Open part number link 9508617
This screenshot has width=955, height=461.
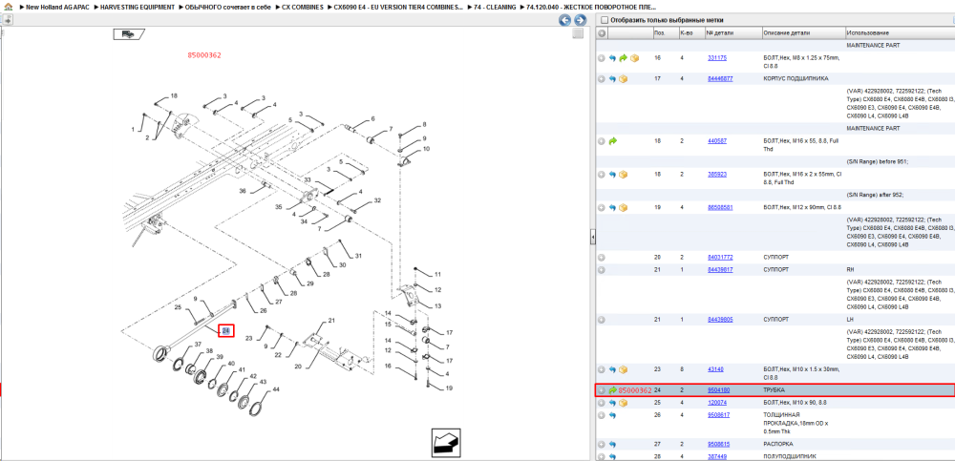[x=719, y=415]
